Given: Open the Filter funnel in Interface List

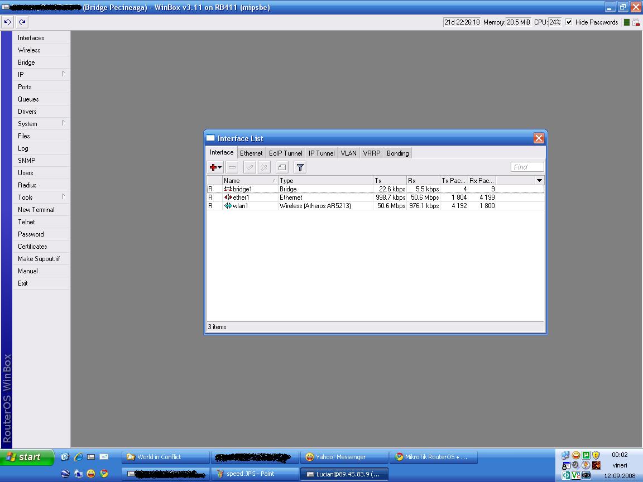Looking at the screenshot, I should pos(300,167).
